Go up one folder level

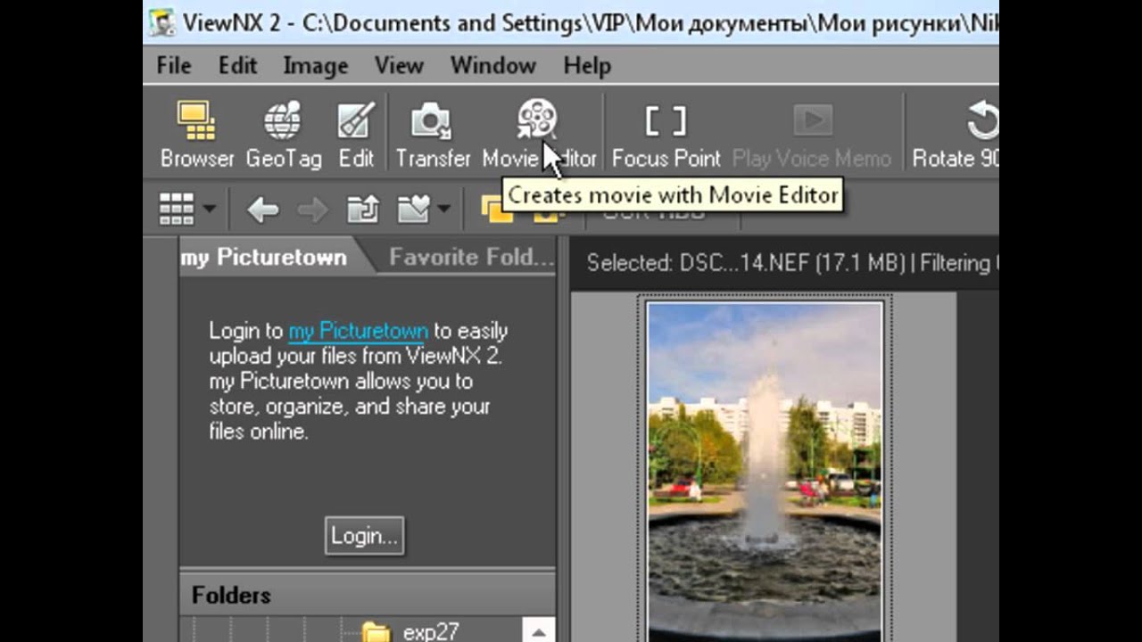[363, 210]
